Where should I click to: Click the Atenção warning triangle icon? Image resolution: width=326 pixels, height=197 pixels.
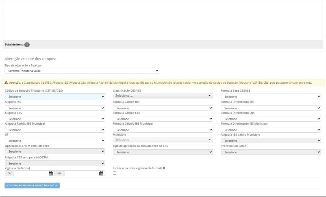6,83
